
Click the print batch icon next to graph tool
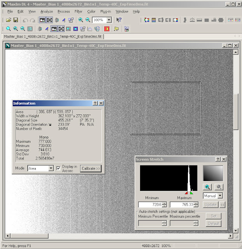click(x=97, y=29)
